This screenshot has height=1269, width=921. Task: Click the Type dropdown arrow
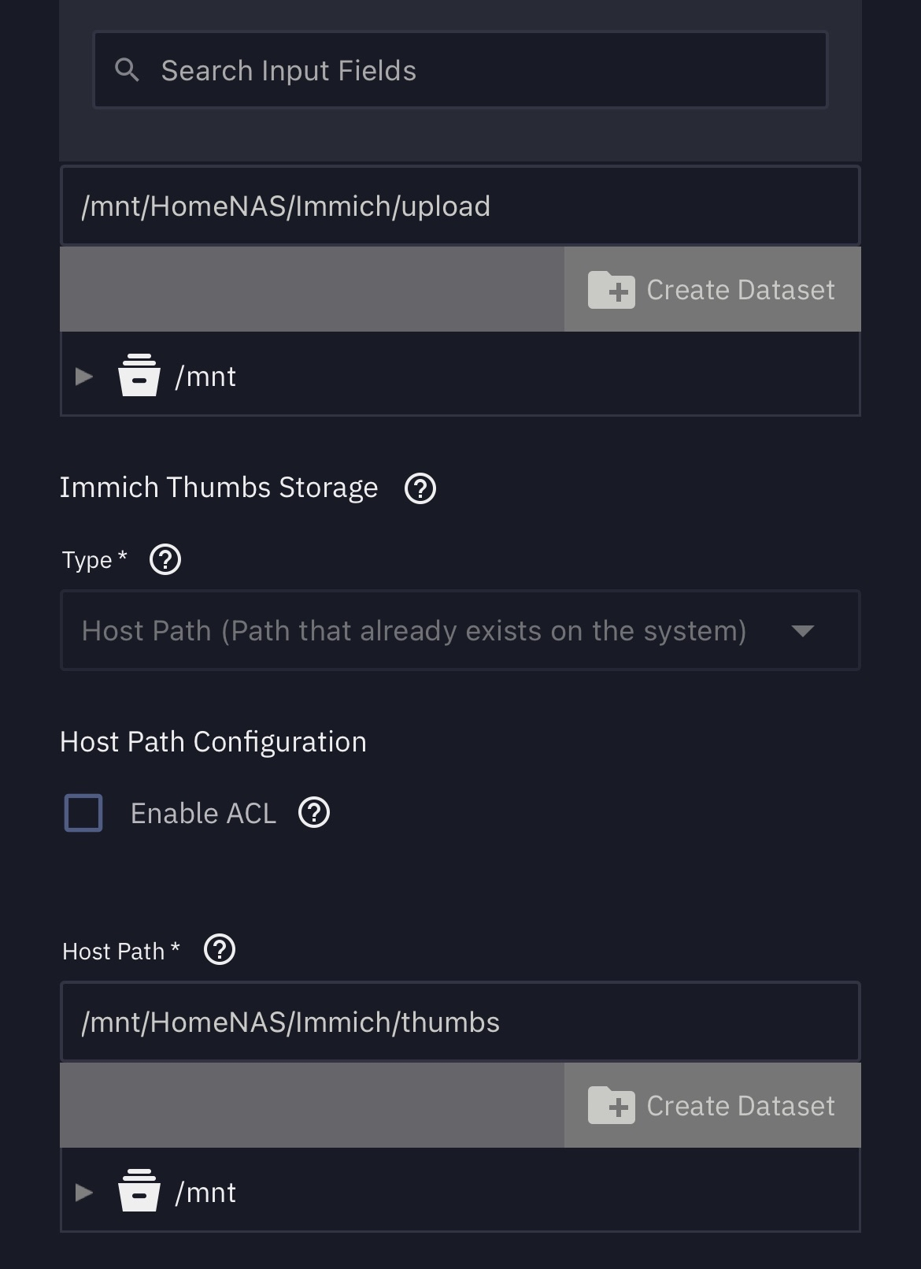pos(802,631)
